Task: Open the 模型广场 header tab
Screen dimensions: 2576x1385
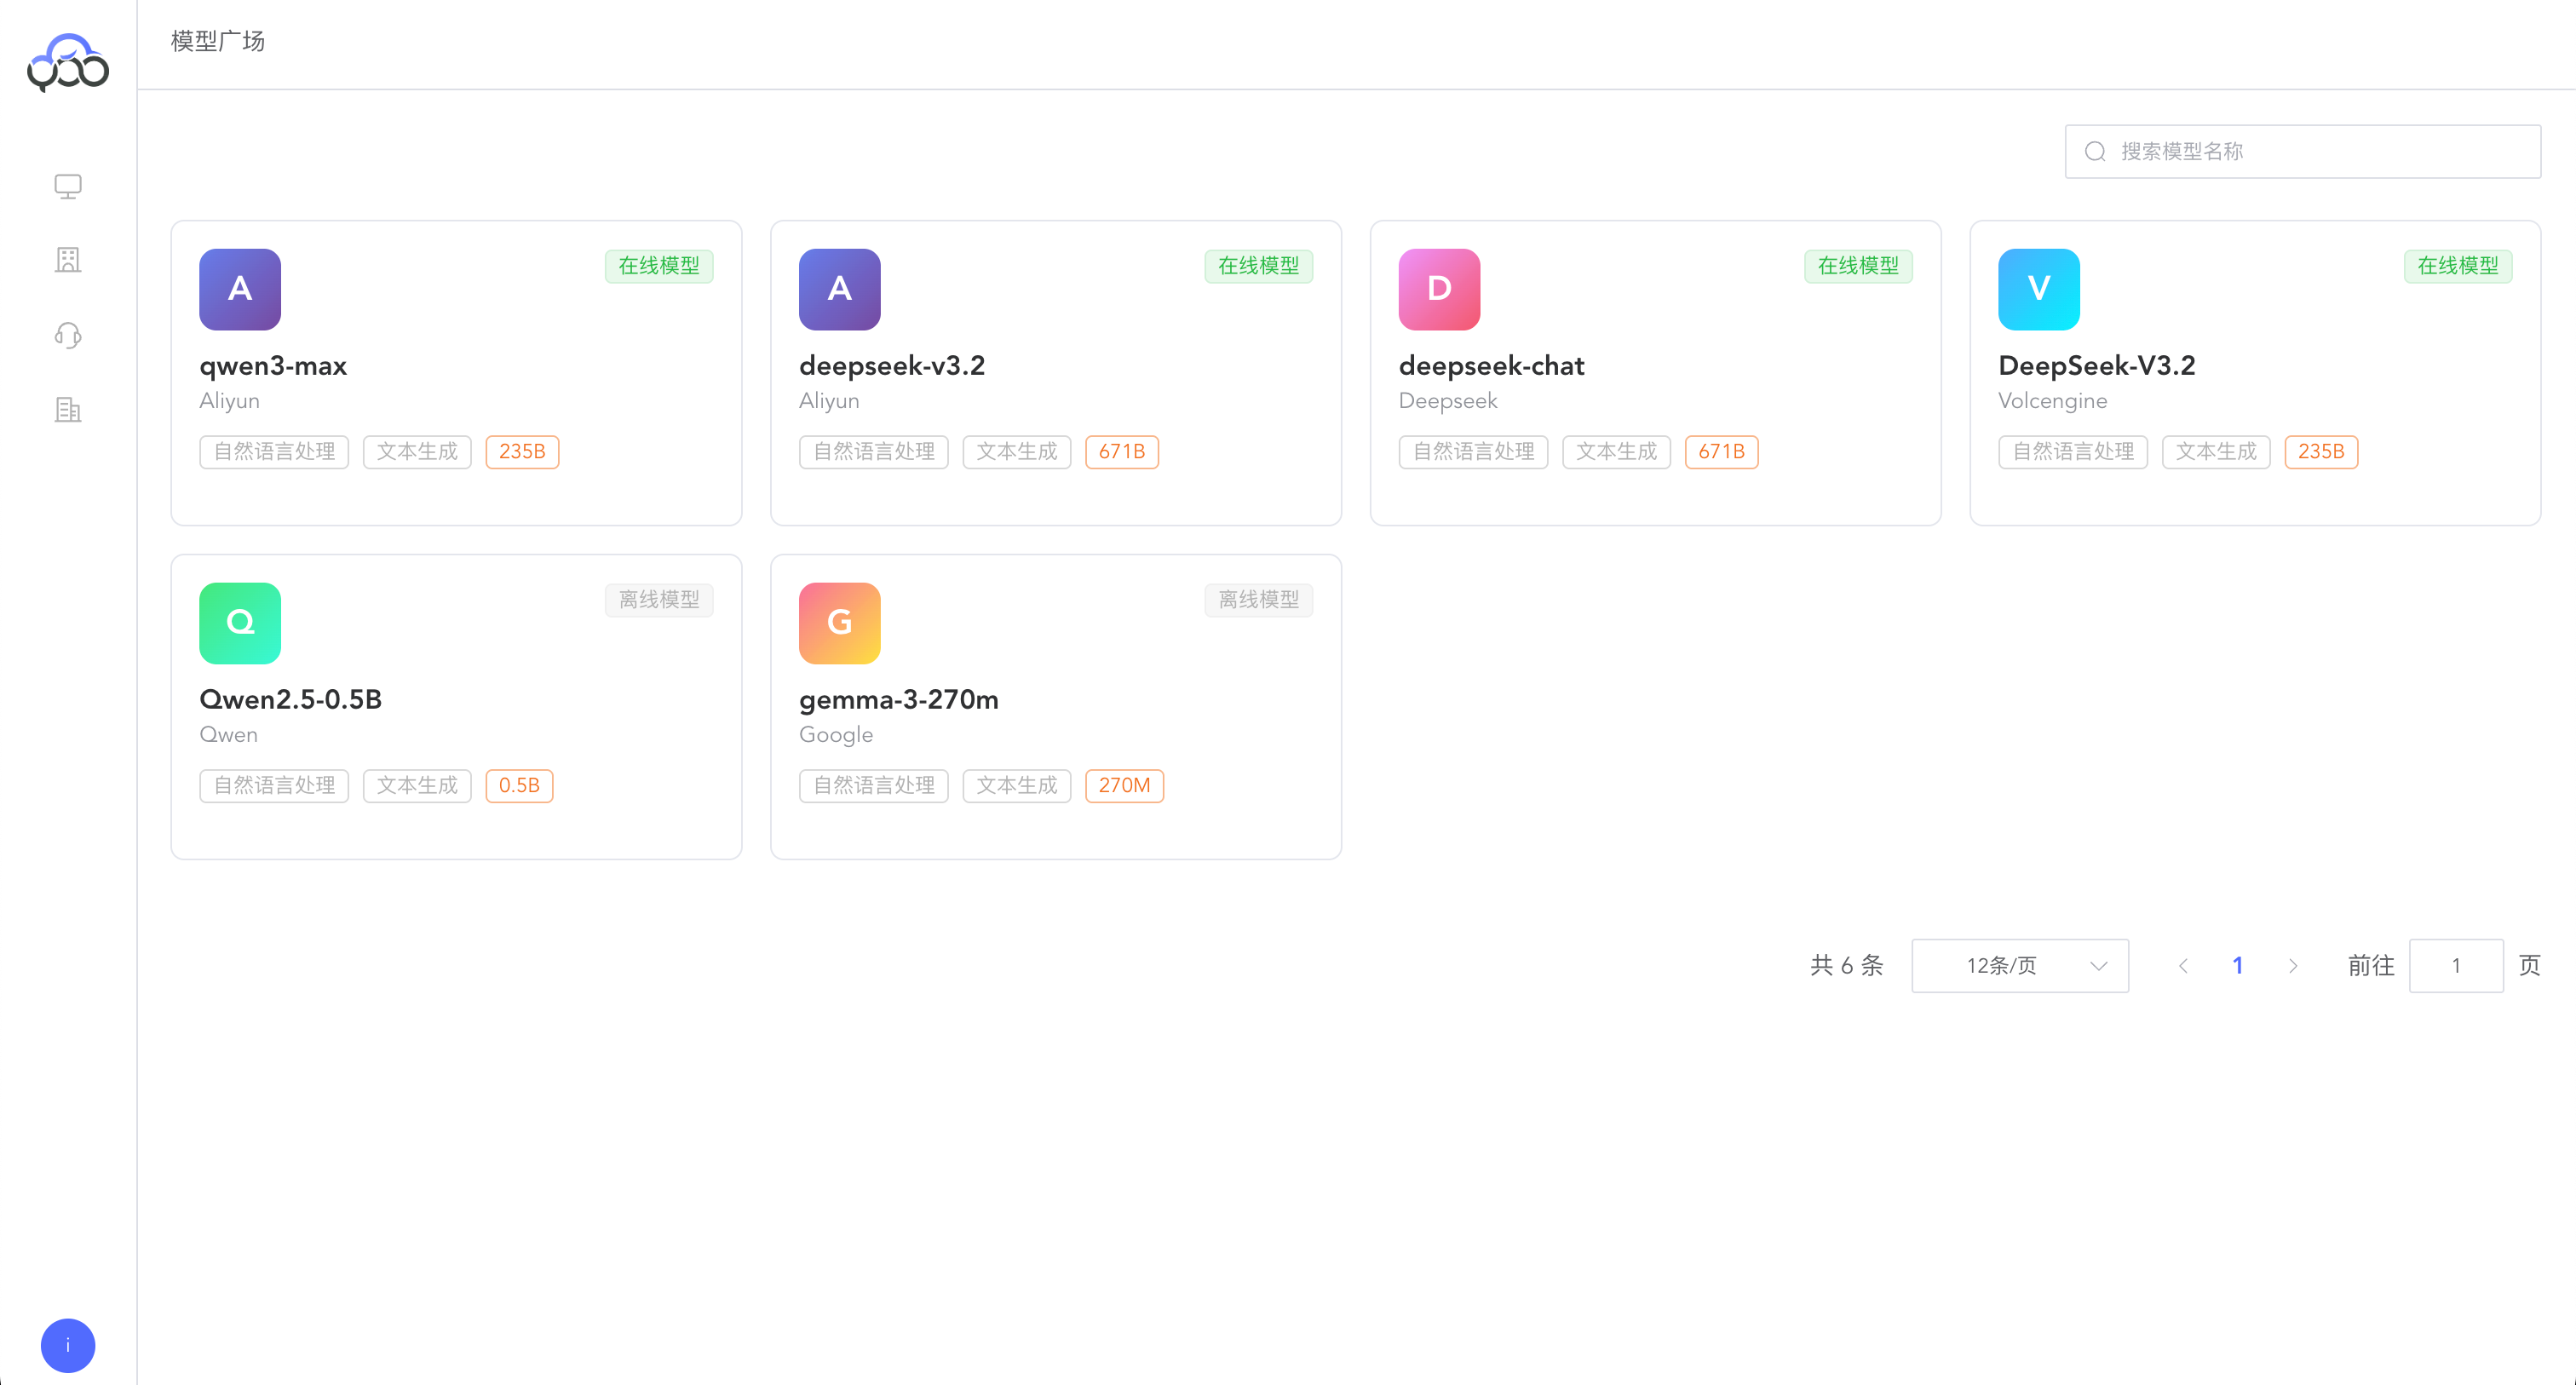Action: click(x=216, y=41)
